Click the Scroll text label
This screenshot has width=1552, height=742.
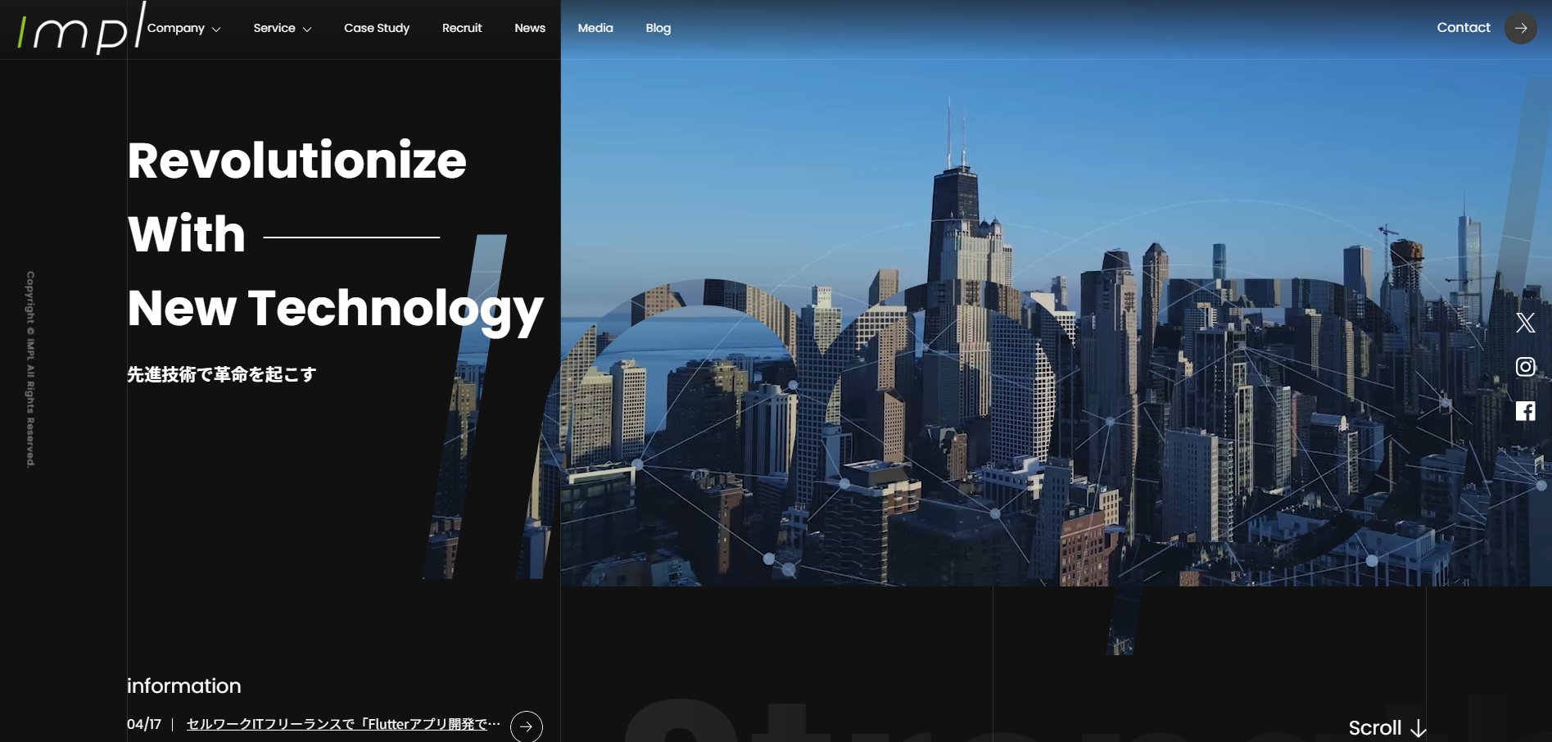click(x=1375, y=727)
